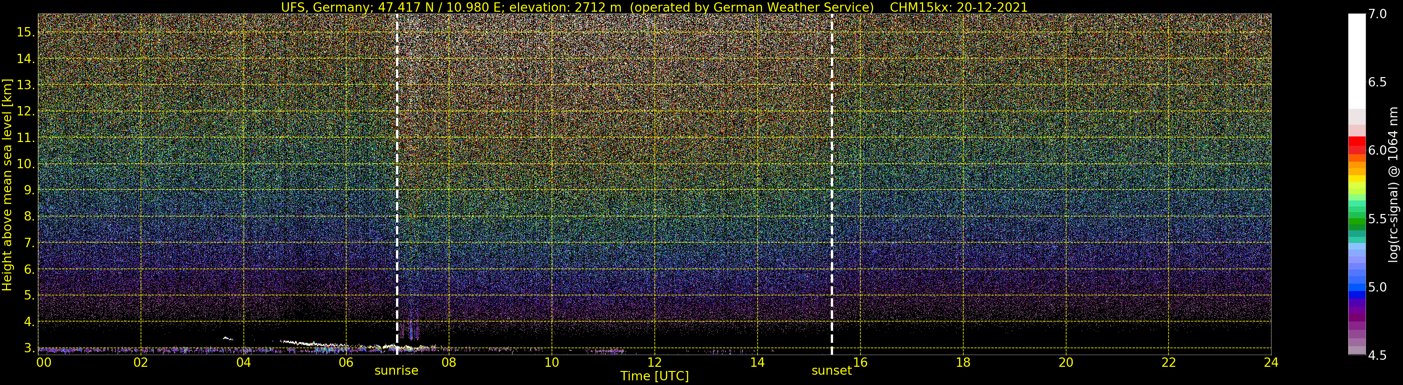1403x385 pixels.
Task: Click the '11.' km tick on the height axis
Action: 26,137
